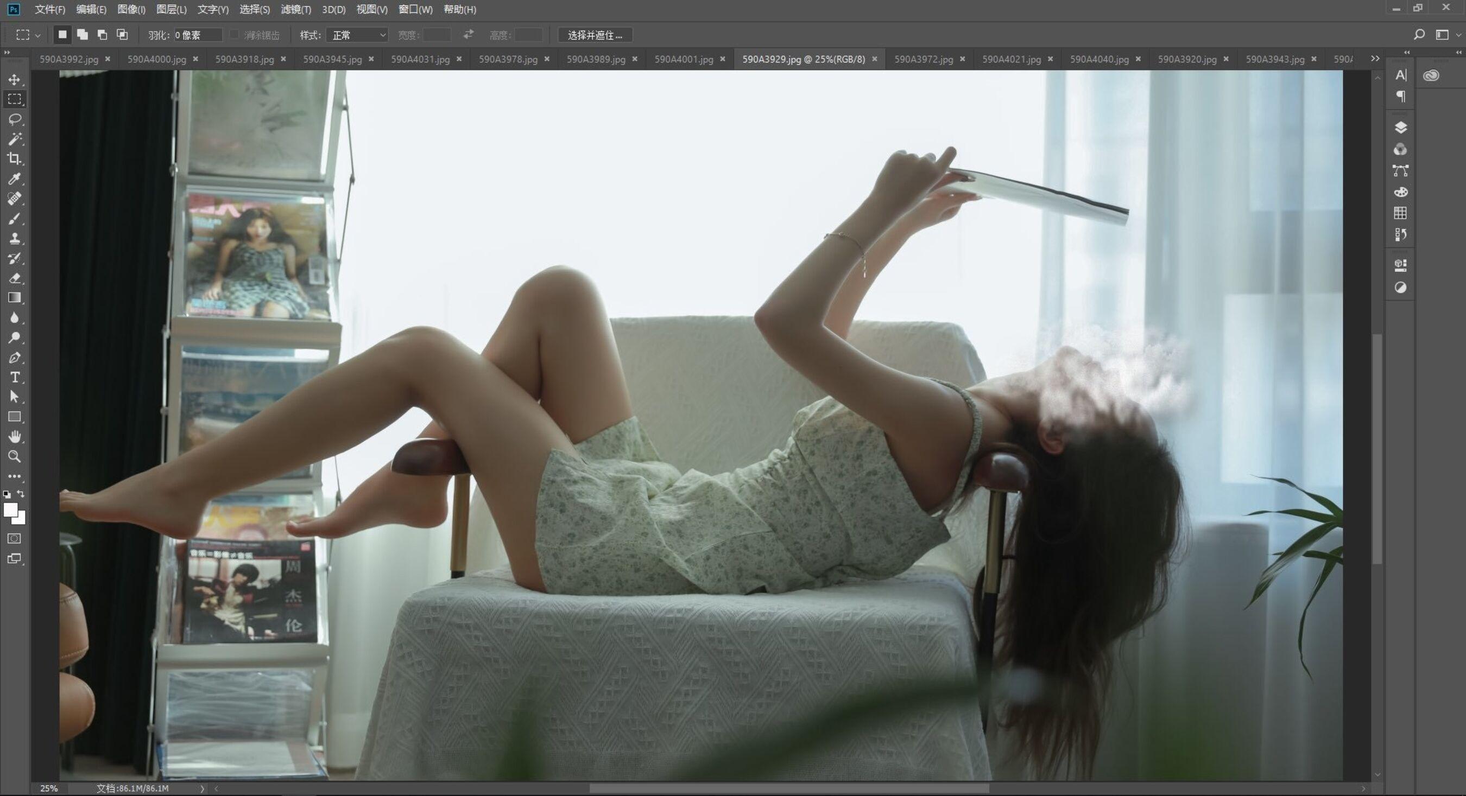Click the 选择并遮住 button
Image resolution: width=1466 pixels, height=796 pixels.
coord(595,35)
